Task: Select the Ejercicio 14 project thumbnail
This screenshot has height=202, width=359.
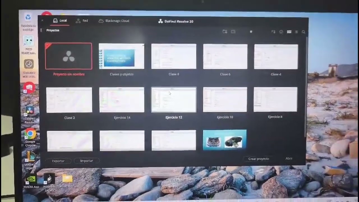Action: 122,100
